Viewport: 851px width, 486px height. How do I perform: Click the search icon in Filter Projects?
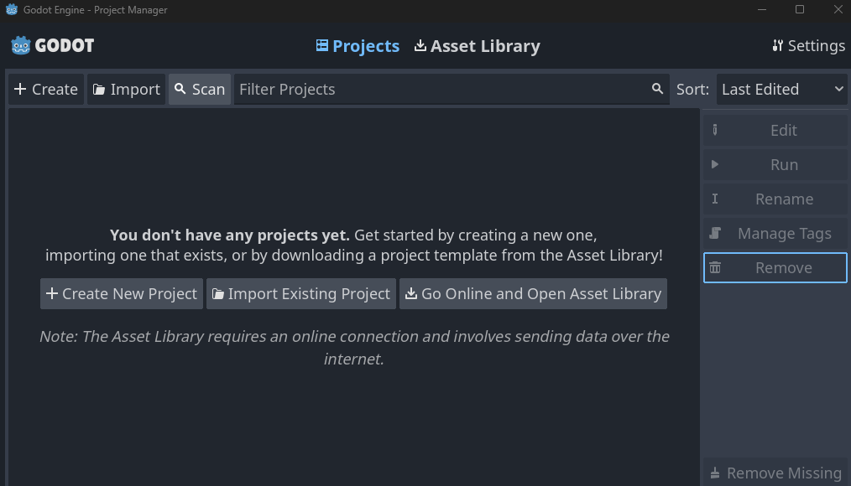(x=657, y=89)
